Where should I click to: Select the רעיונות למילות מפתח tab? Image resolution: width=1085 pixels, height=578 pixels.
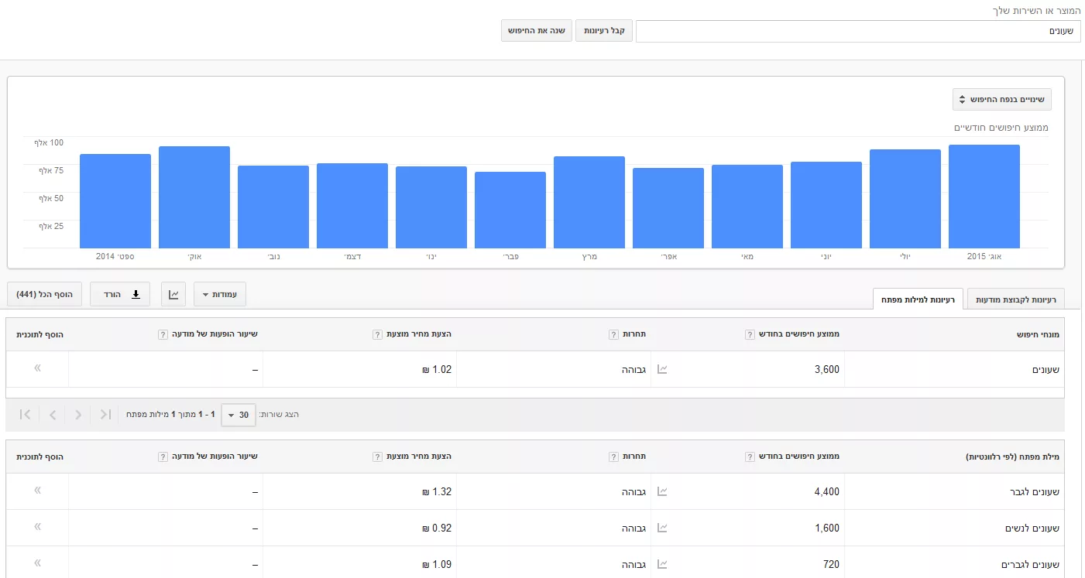tap(918, 299)
